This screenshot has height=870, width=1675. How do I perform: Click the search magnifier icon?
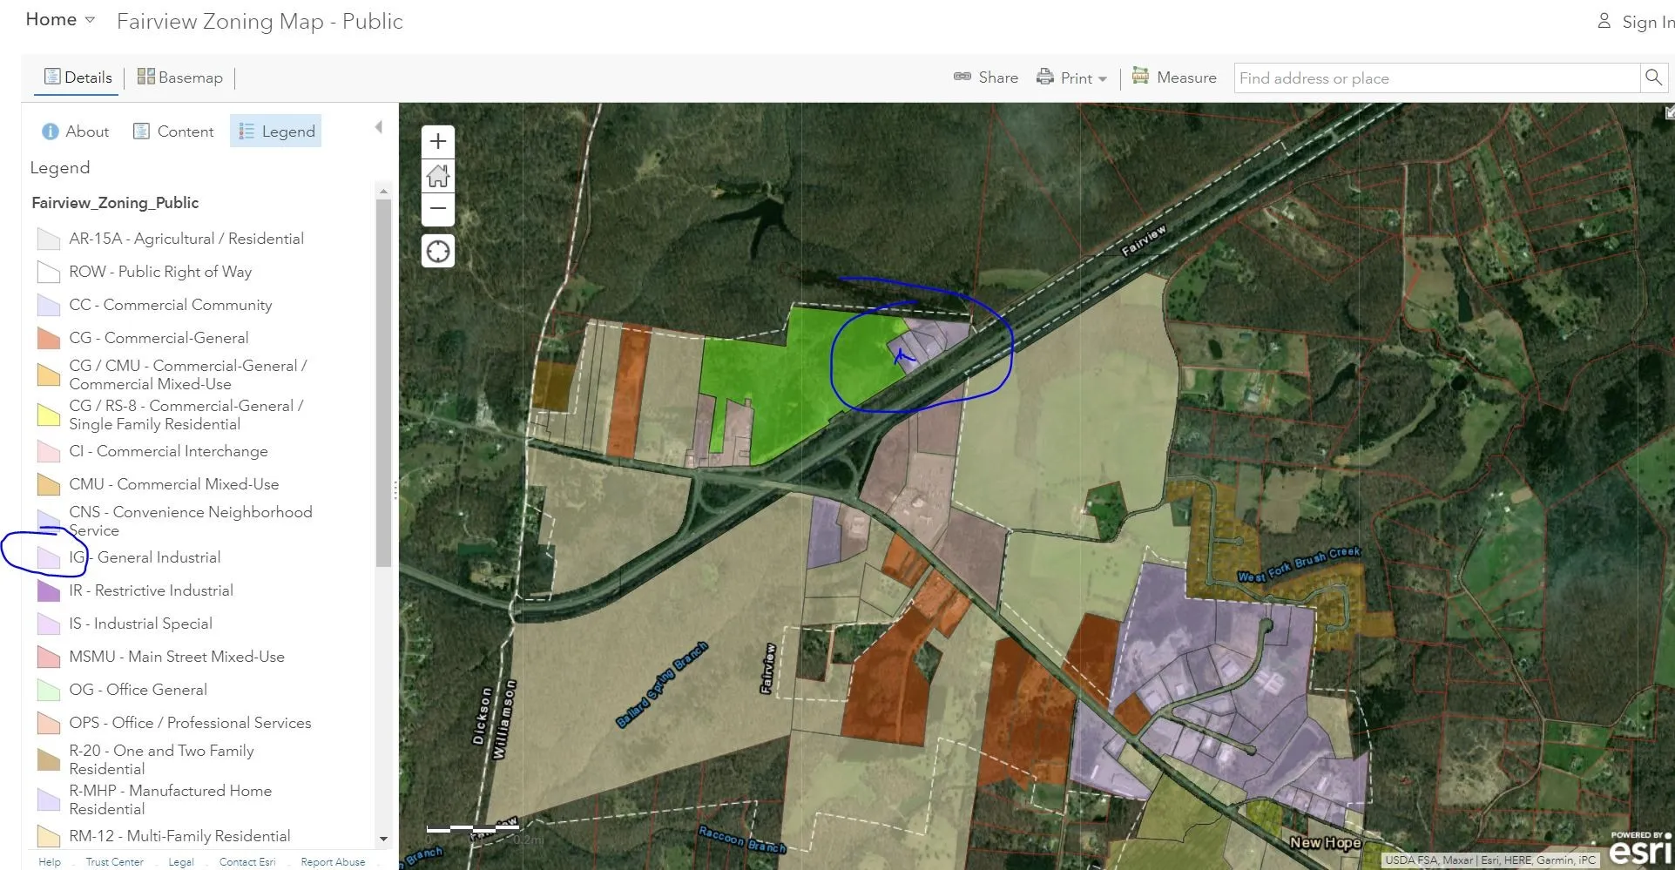[1653, 78]
